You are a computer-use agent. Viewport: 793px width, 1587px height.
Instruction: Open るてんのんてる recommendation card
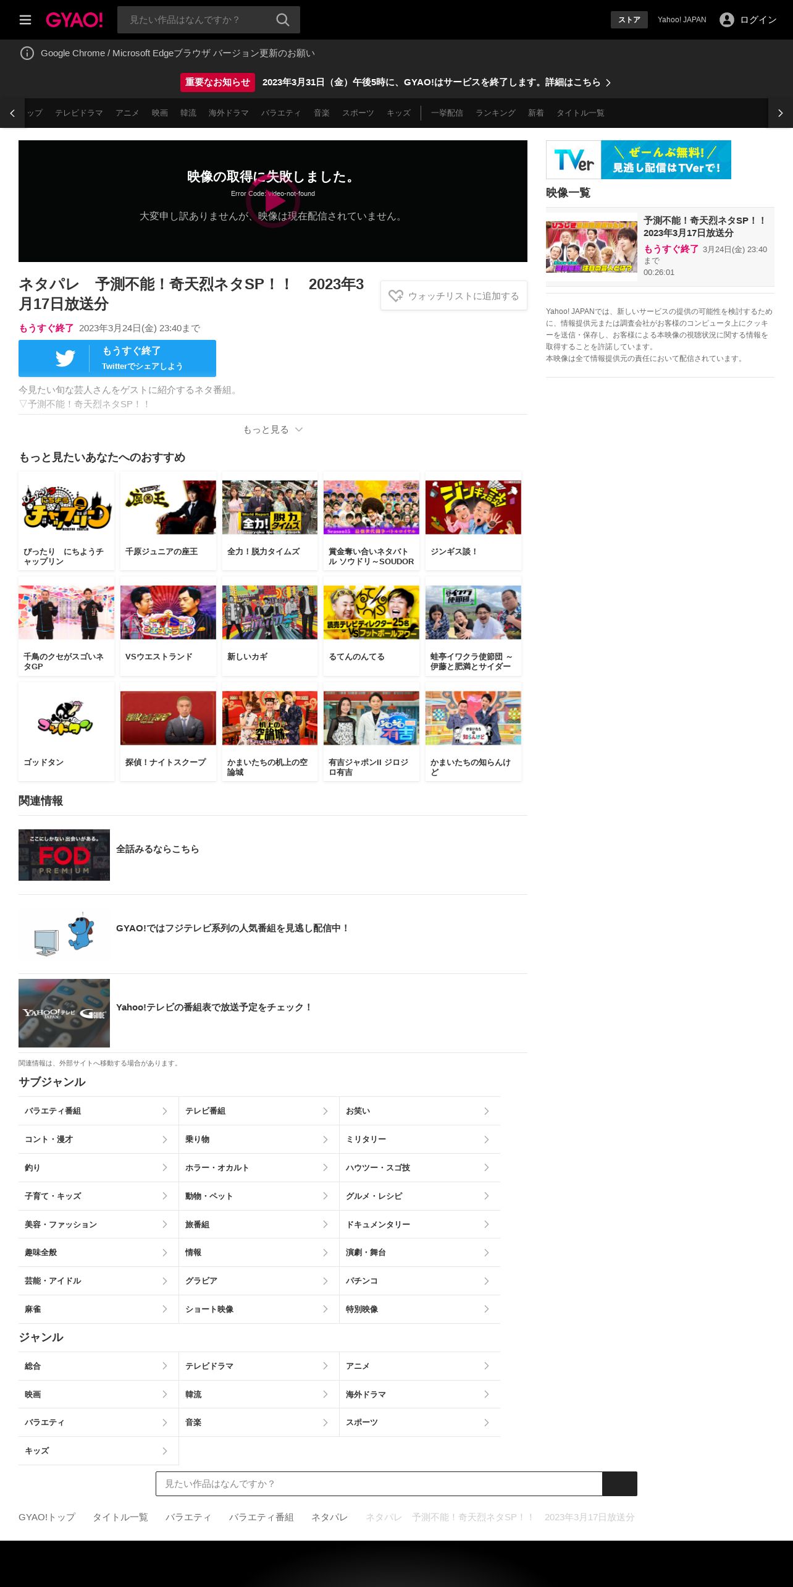[371, 627]
